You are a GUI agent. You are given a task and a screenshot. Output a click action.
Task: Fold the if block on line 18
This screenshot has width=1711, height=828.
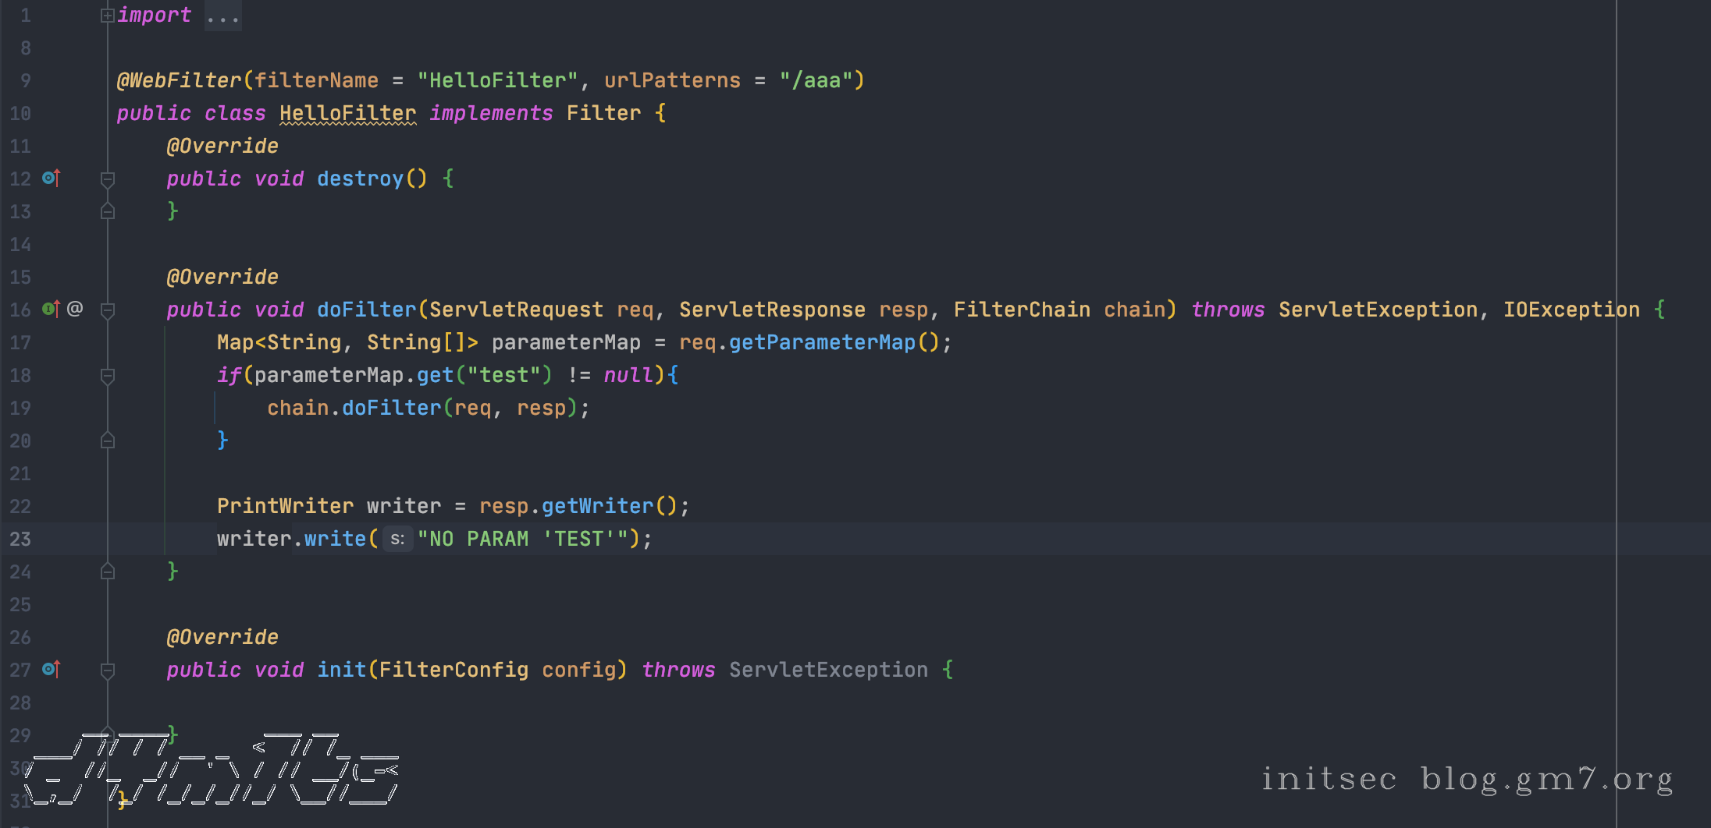pyautogui.click(x=108, y=376)
